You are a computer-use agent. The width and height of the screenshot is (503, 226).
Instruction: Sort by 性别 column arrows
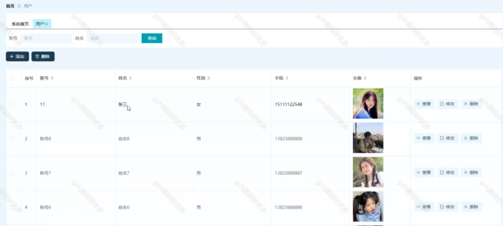coord(209,78)
